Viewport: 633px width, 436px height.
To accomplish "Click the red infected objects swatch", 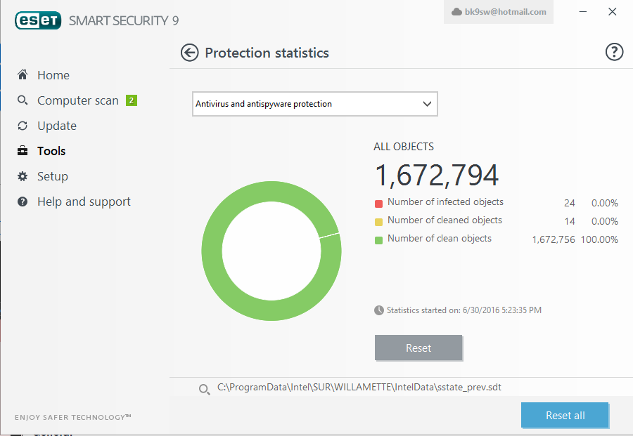I will pyautogui.click(x=378, y=204).
